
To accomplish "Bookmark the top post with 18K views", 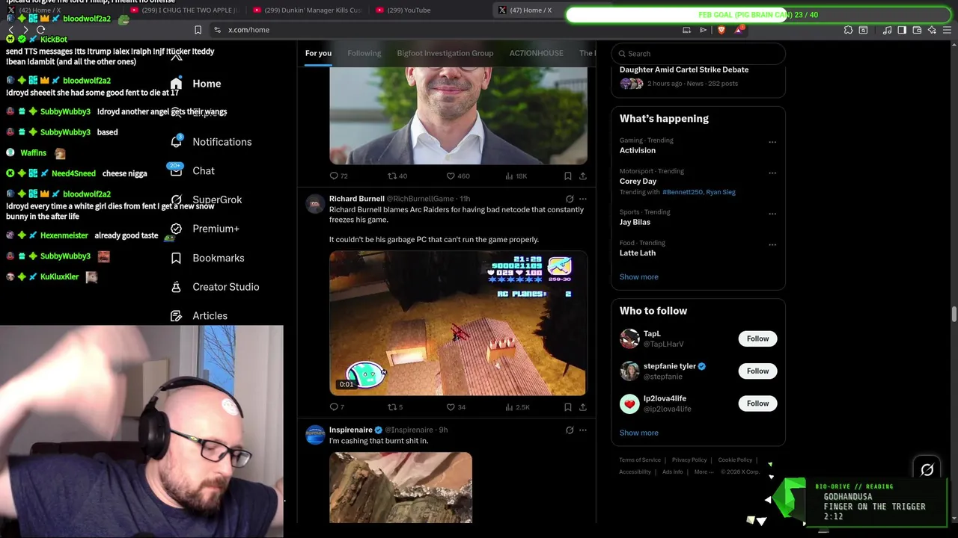I will (568, 176).
